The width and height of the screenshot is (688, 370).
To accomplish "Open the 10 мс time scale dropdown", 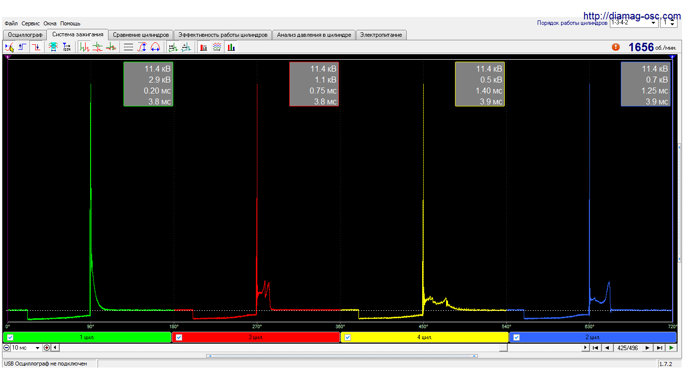I will [26, 348].
